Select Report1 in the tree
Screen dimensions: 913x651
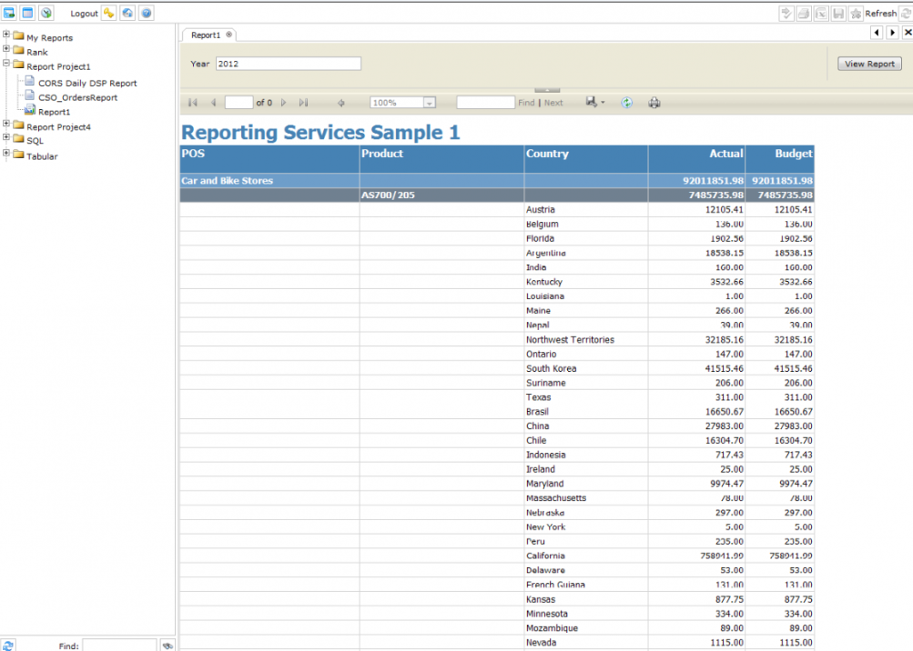tap(54, 112)
